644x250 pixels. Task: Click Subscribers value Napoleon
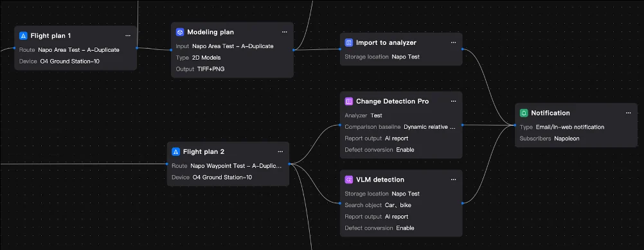point(567,138)
